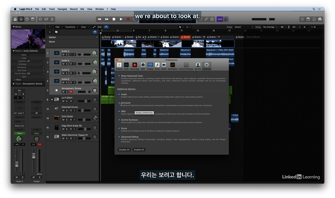The image size is (335, 198).
Task: Click the Disable All button
Action: click(124, 150)
